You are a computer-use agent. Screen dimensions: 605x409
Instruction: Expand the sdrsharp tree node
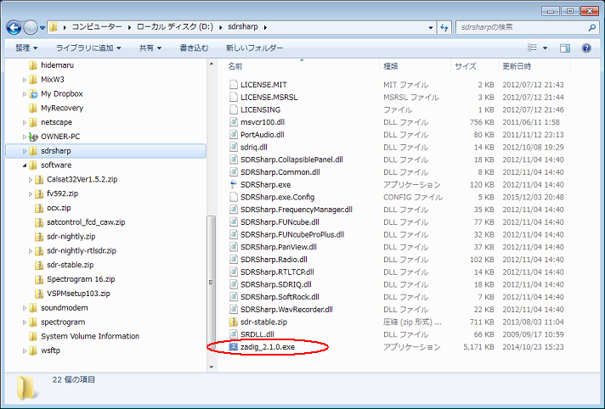(x=25, y=151)
